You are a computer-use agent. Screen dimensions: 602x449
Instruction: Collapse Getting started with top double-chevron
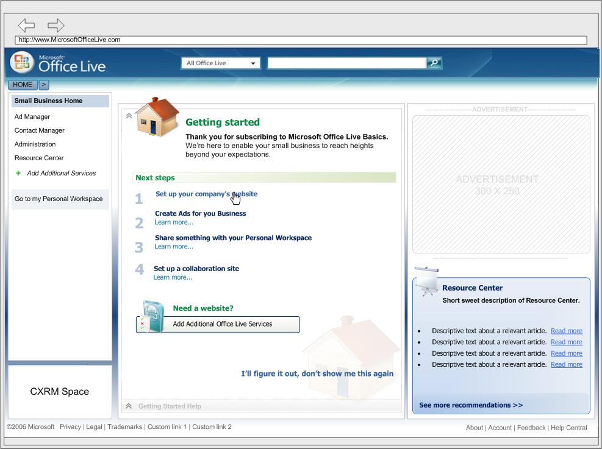coord(129,116)
